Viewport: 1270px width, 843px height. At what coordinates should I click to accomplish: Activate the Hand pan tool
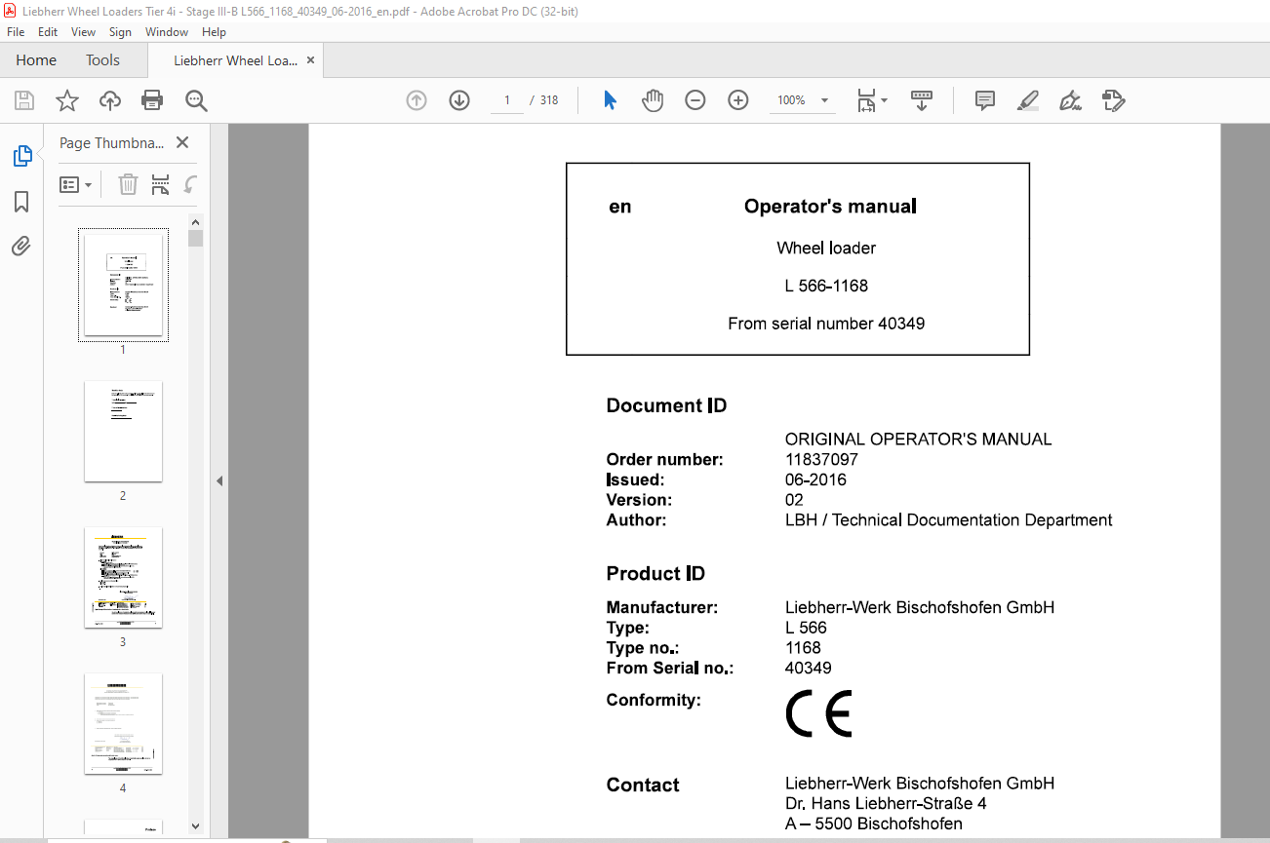coord(653,100)
